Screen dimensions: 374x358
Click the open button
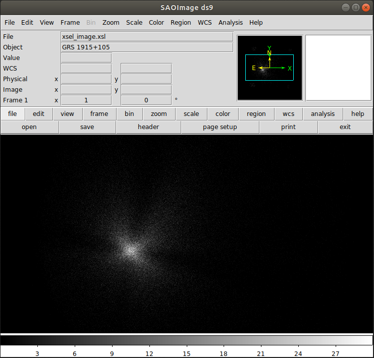point(29,127)
